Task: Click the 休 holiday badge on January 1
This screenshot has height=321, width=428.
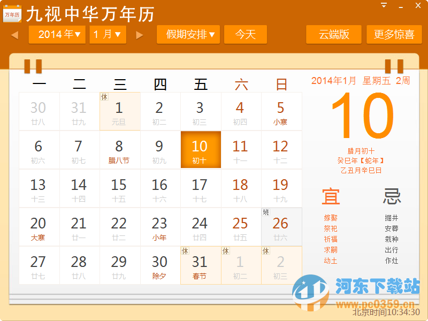Action: pyautogui.click(x=104, y=97)
